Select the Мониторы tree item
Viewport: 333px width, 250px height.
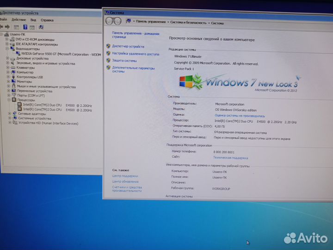[24, 81]
